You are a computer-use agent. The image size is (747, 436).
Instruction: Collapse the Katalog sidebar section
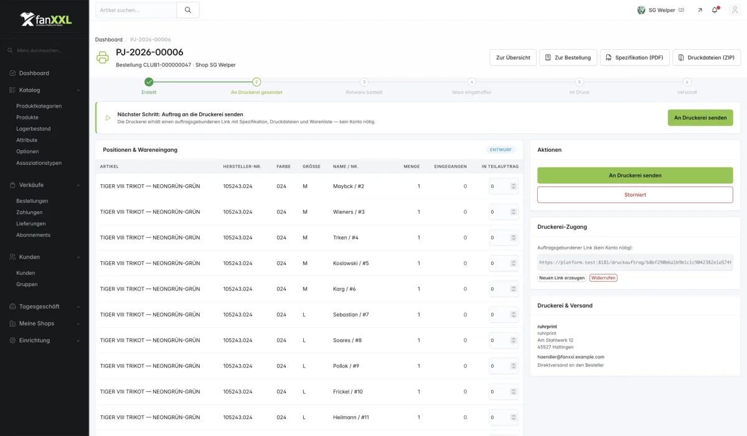pos(78,90)
